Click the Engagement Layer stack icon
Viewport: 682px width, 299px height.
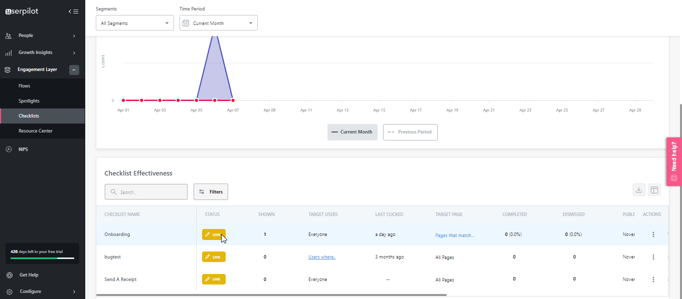coord(8,69)
